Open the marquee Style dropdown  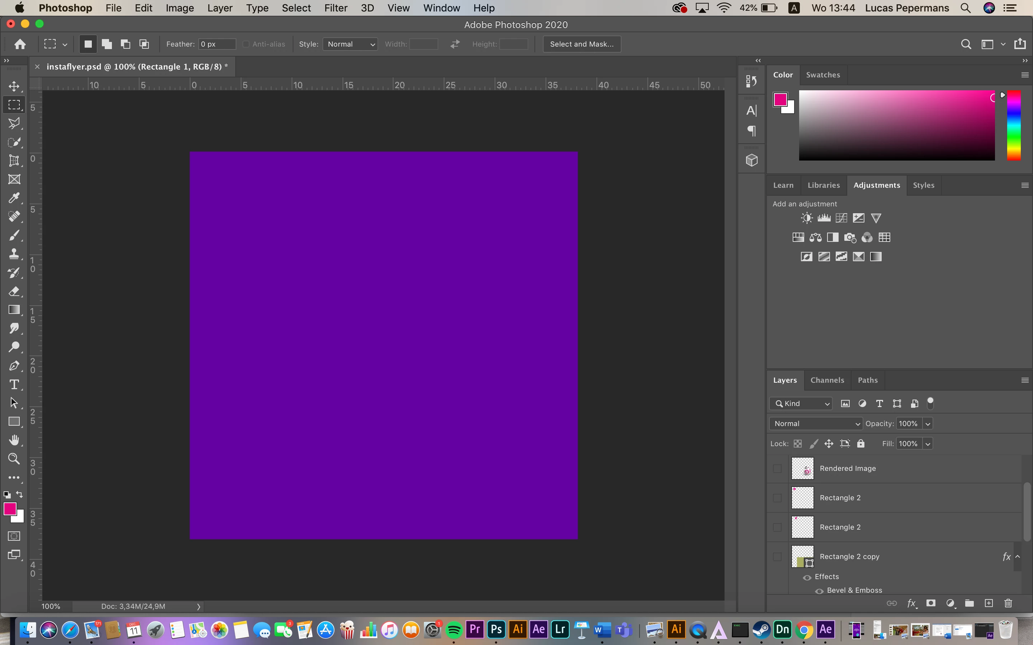[x=350, y=44]
